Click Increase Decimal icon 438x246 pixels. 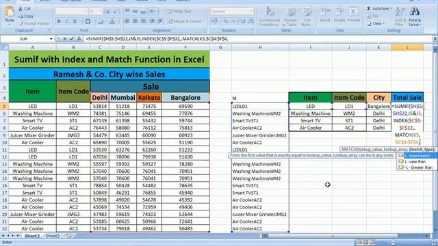click(x=242, y=21)
